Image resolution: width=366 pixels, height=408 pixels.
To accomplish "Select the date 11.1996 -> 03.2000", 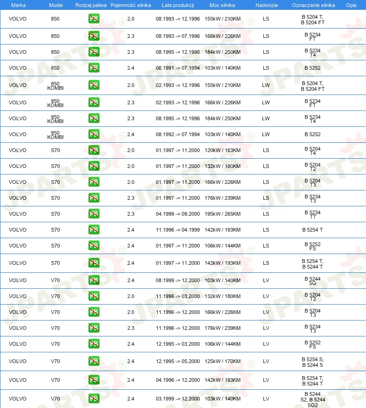I will [178, 296].
